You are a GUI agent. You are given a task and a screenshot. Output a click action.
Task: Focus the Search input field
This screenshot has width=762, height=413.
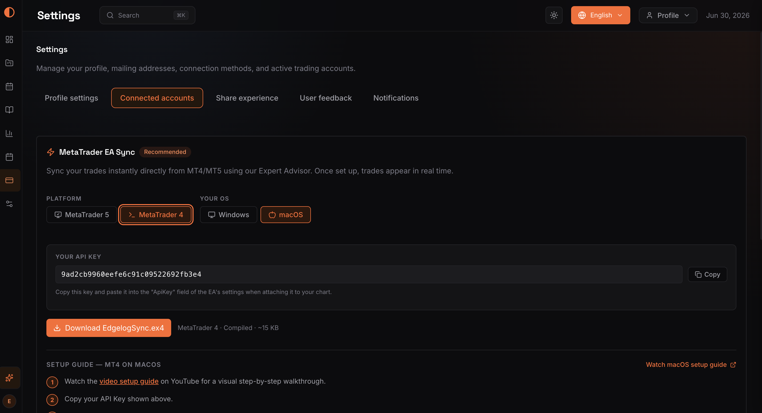point(147,15)
